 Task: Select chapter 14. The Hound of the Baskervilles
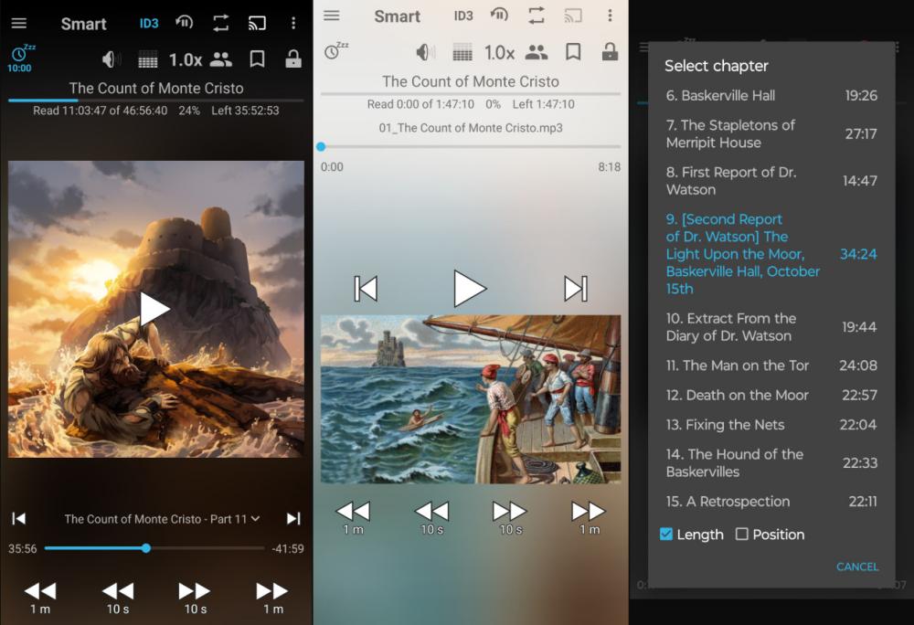click(x=771, y=463)
